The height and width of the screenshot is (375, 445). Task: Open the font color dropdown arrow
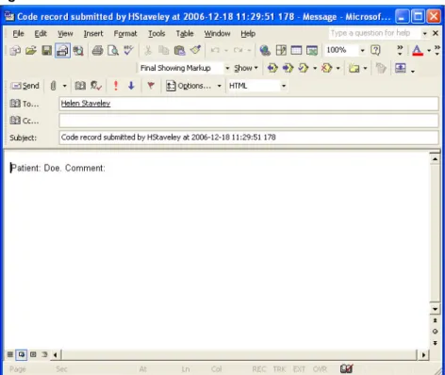[x=429, y=50]
